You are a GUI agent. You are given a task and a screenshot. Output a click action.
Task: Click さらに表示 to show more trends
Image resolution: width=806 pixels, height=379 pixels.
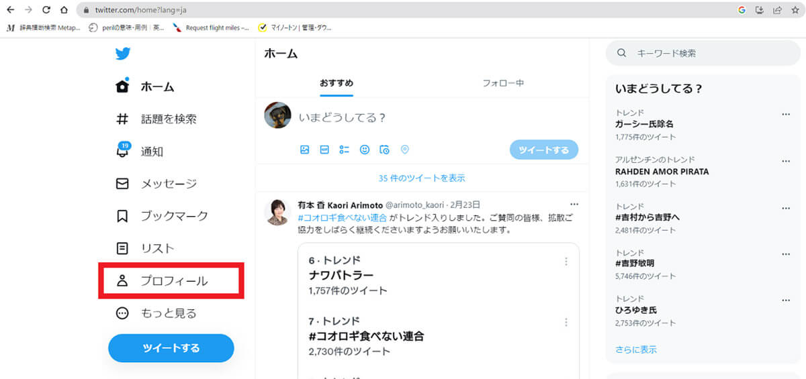tap(636, 349)
